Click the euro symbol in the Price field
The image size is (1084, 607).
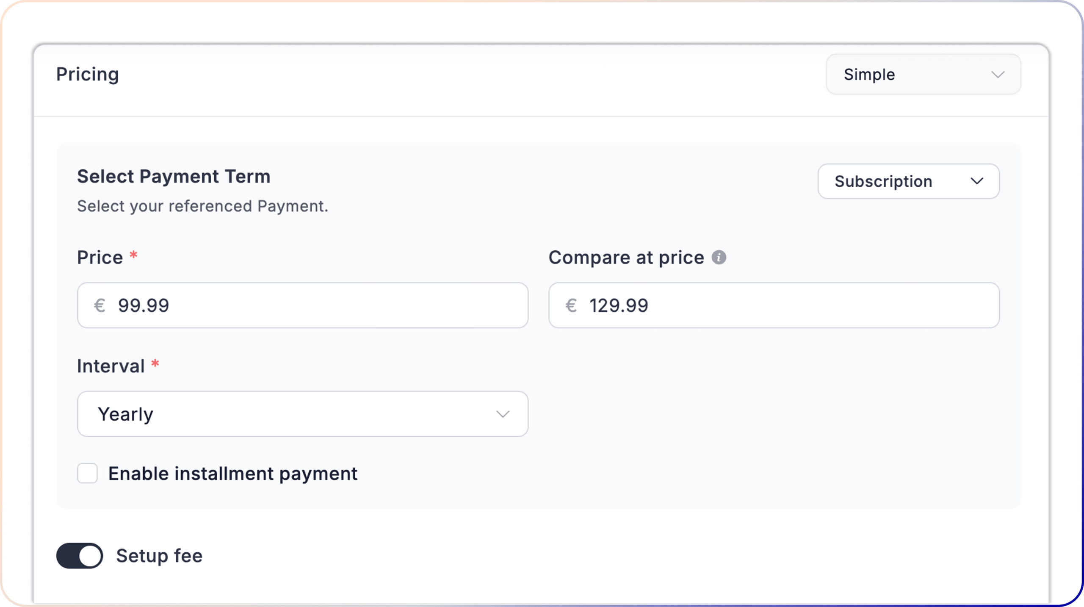point(100,305)
